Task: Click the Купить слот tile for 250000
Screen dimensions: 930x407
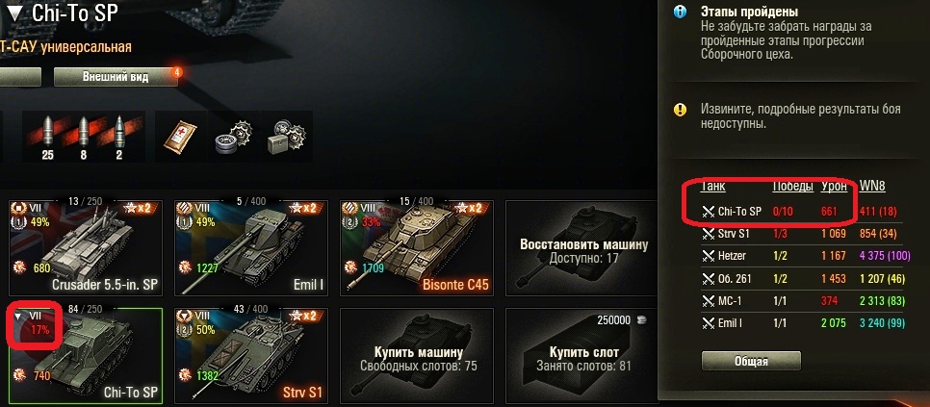Action: [x=581, y=356]
